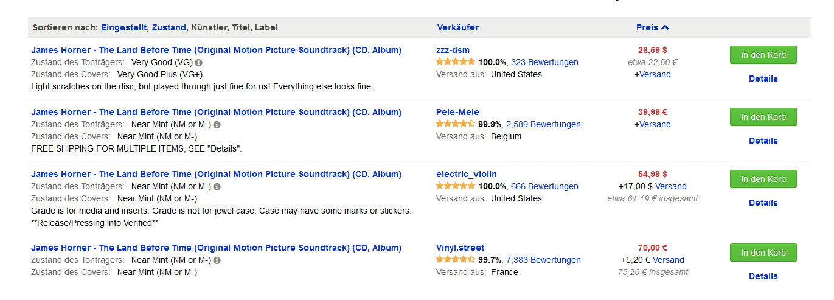Open Details for the zzz-dsm listing
The image size is (834, 300).
coord(763,78)
